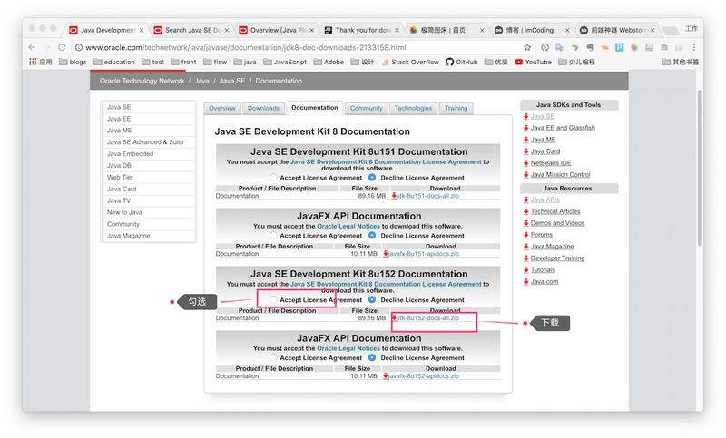The image size is (726, 438).
Task: Decline License Agreement for JavaFX 8u152 API docs
Action: (372, 358)
